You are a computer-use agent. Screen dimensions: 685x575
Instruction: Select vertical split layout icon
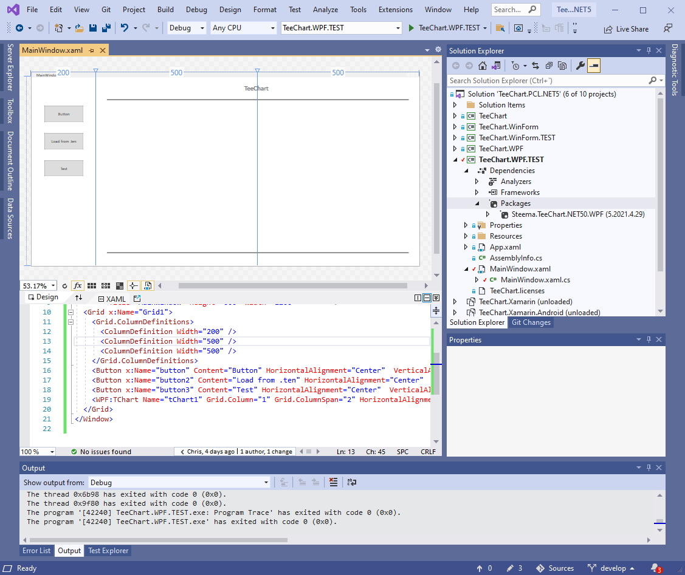[x=418, y=298]
